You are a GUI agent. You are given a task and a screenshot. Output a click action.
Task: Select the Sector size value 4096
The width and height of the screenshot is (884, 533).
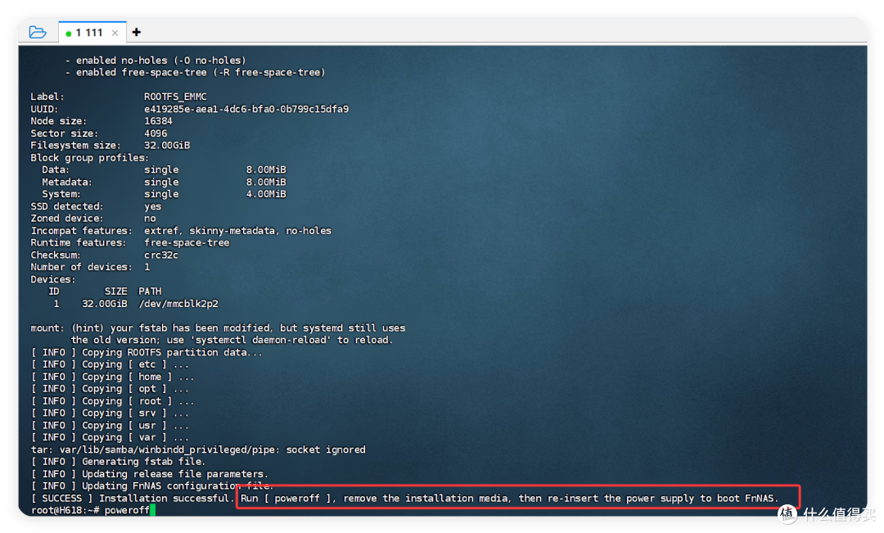[x=156, y=133]
